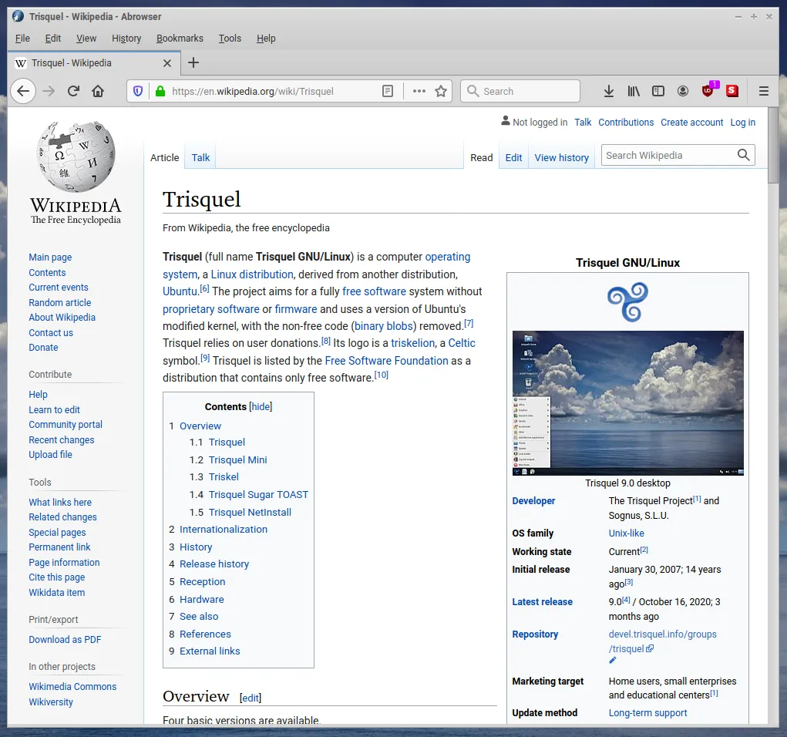Image resolution: width=787 pixels, height=737 pixels.
Task: Open the Library toolbar icon
Action: pyautogui.click(x=633, y=91)
